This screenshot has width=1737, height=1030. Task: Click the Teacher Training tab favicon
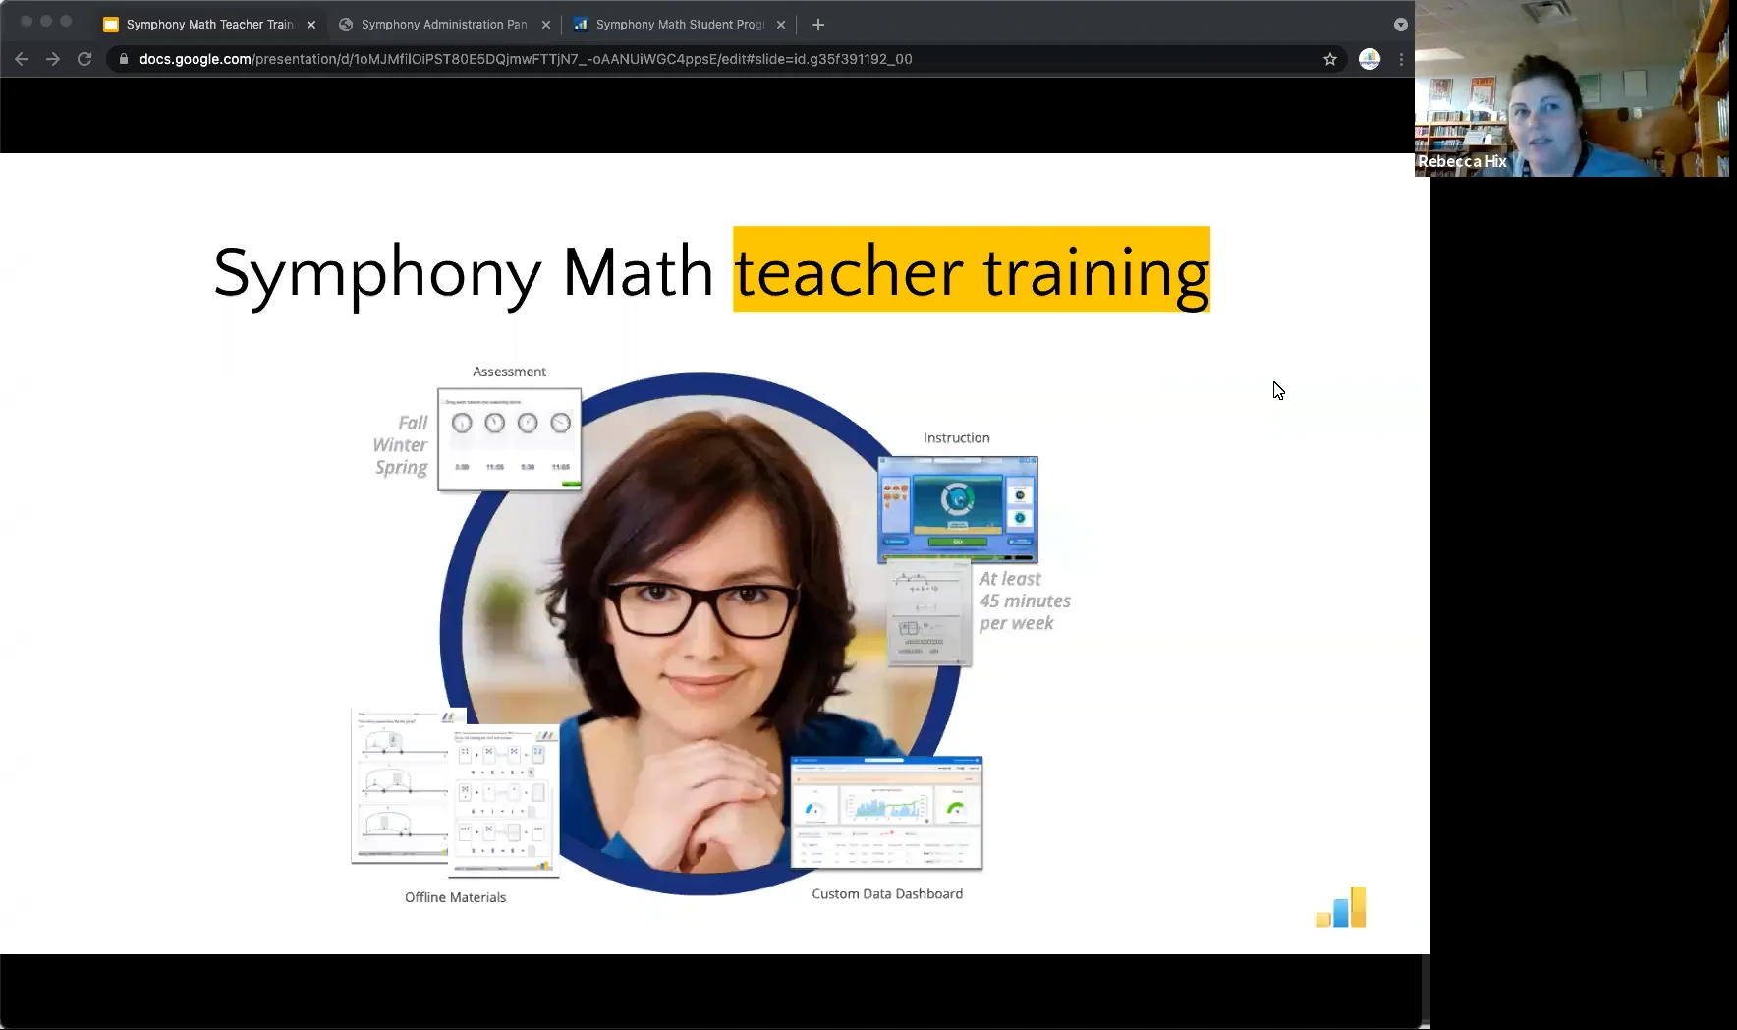point(111,25)
